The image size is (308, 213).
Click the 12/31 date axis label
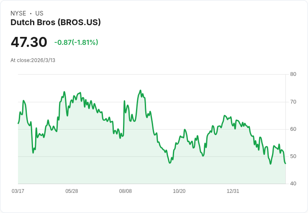pyautogui.click(x=233, y=191)
